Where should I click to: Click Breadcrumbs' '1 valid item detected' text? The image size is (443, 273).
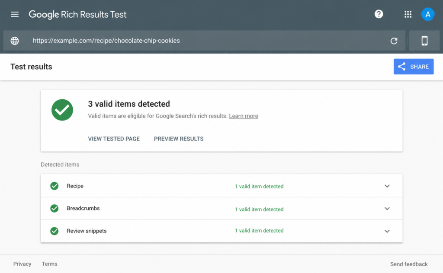pyautogui.click(x=259, y=209)
